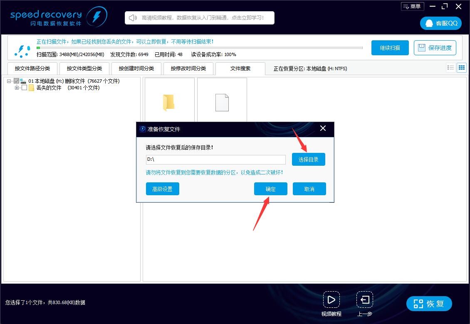
Task: Open the 客服QQ customer service chat
Action: [440, 23]
